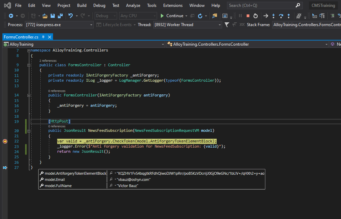Click the model.Email row in the data tip
Image resolution: width=341 pixels, height=219 pixels.
[x=152, y=180]
